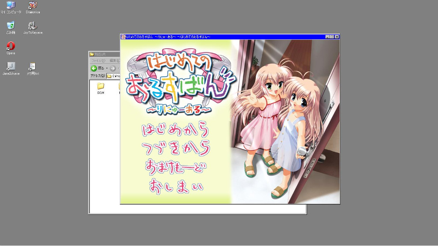Click the game window title bar icon
438x246 pixels.
123,37
